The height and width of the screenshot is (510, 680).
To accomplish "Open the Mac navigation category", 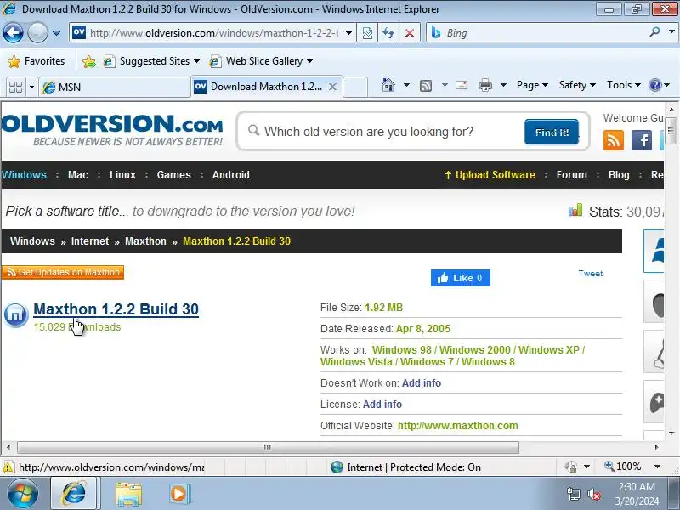I will (x=78, y=175).
